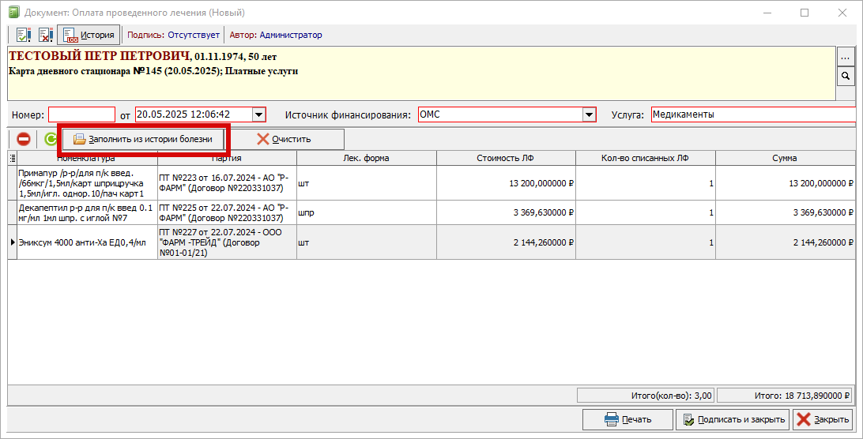The height and width of the screenshot is (439, 863).
Task: Expand the date and time dropdown
Action: (x=258, y=114)
